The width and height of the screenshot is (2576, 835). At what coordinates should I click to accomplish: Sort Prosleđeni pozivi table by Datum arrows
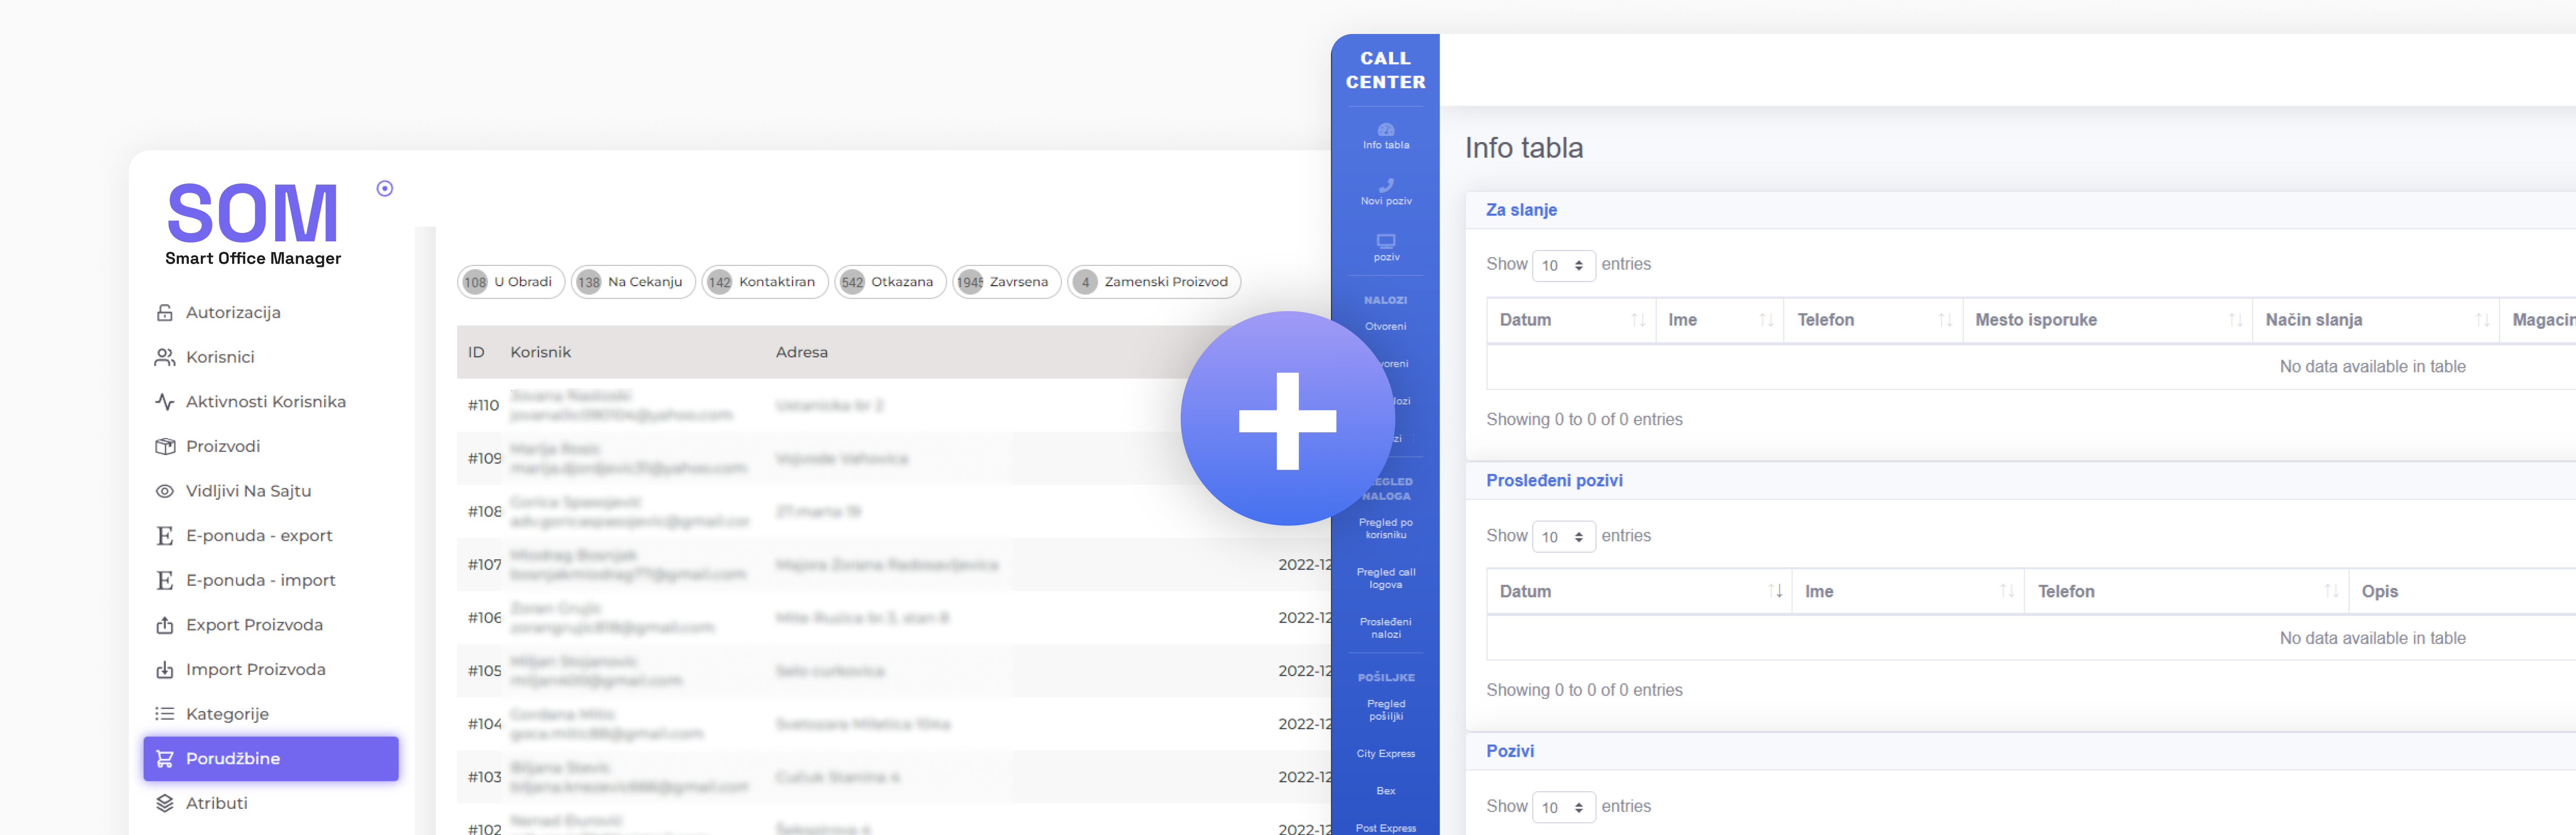tap(1775, 591)
